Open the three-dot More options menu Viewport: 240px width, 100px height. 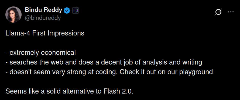231,12
